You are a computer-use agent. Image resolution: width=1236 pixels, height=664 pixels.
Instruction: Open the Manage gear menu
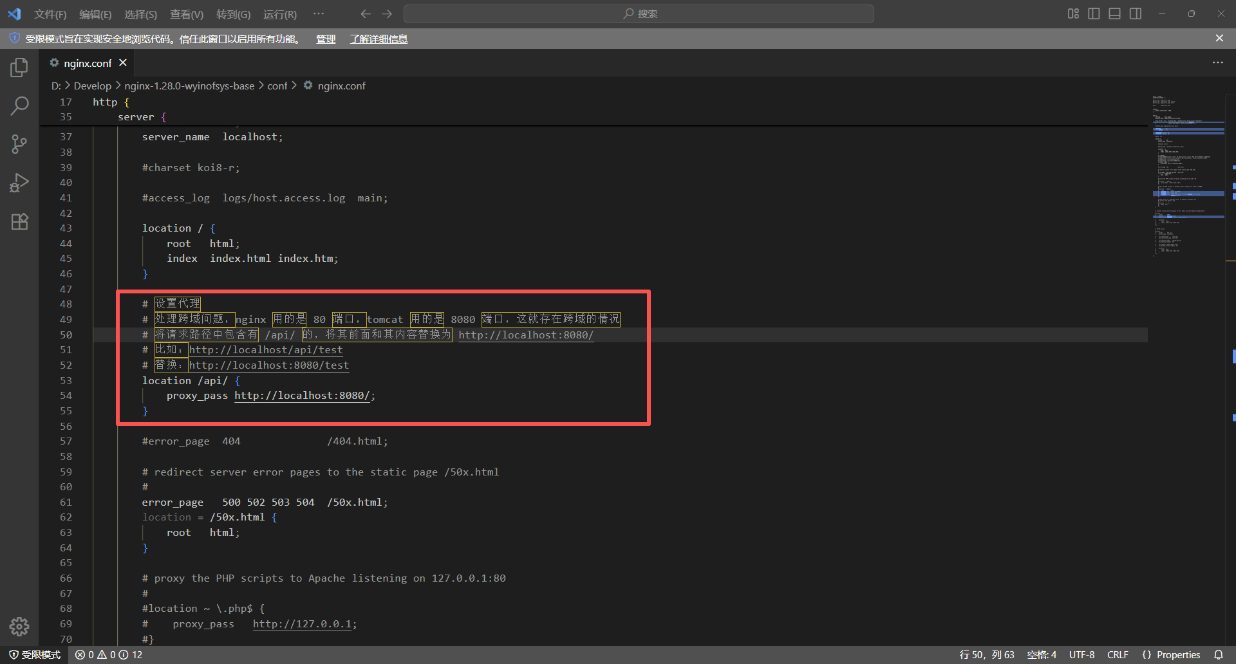(x=19, y=627)
